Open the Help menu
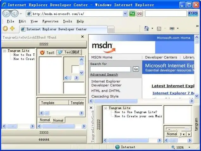Viewport: 201px width, 151px height. 80,21
